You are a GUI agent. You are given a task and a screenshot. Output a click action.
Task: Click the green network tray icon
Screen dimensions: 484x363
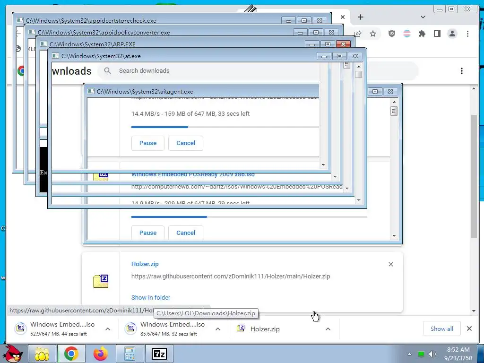click(421, 354)
